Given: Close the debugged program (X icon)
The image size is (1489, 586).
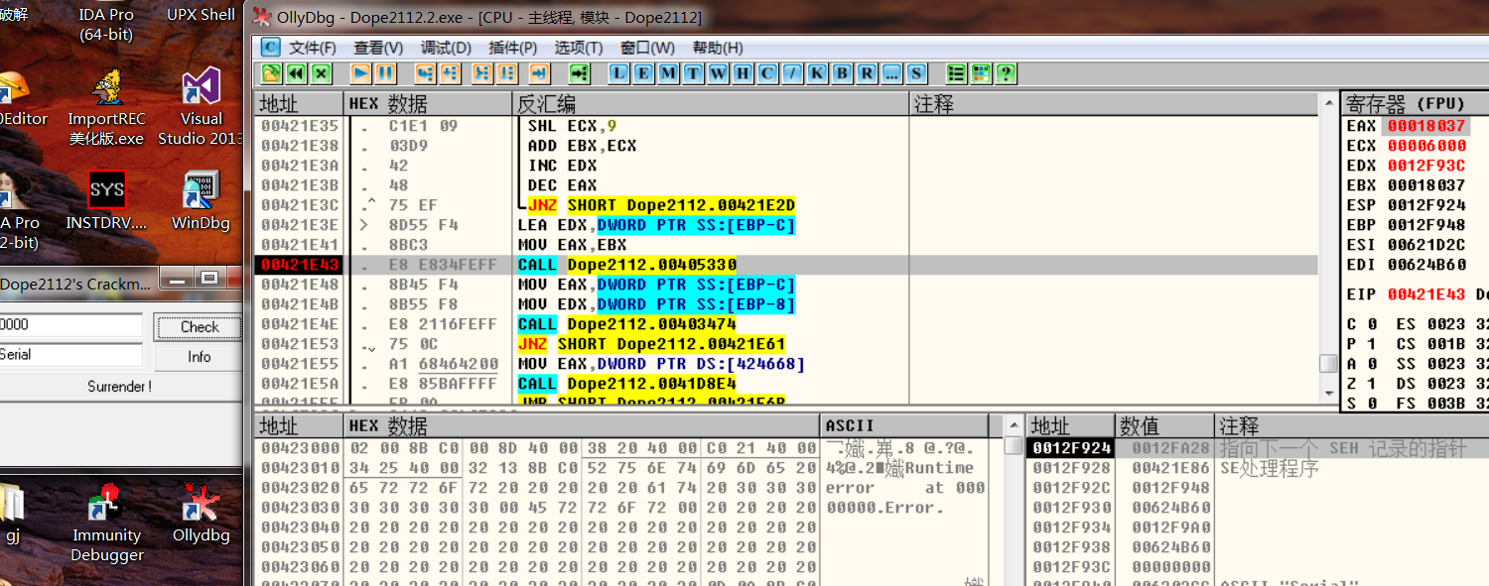Looking at the screenshot, I should point(321,73).
